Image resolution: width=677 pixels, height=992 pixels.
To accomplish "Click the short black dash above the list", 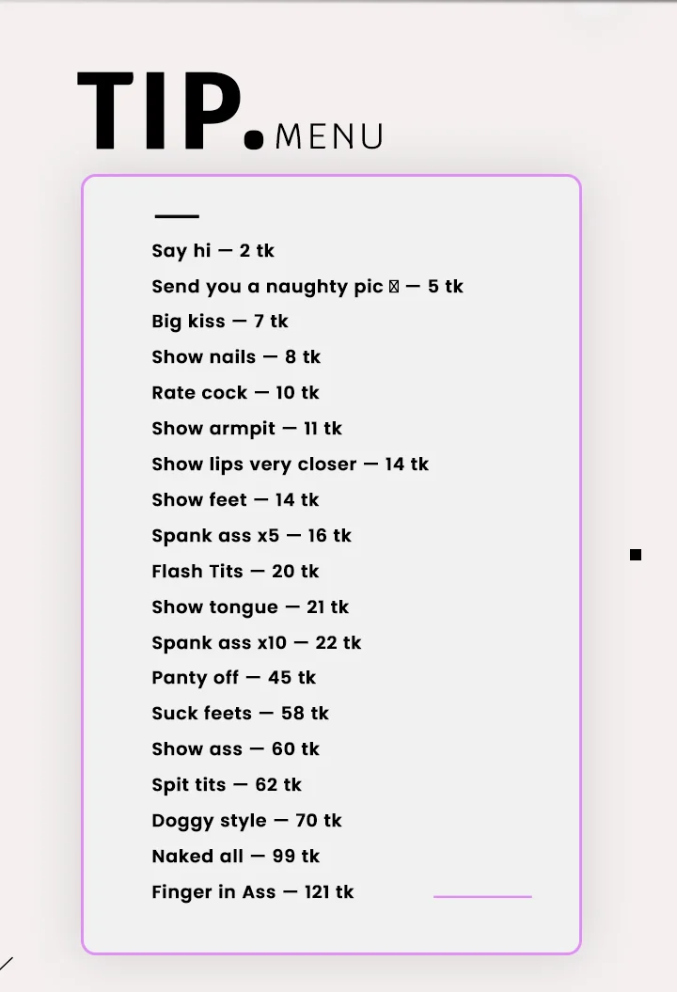I will (x=177, y=217).
